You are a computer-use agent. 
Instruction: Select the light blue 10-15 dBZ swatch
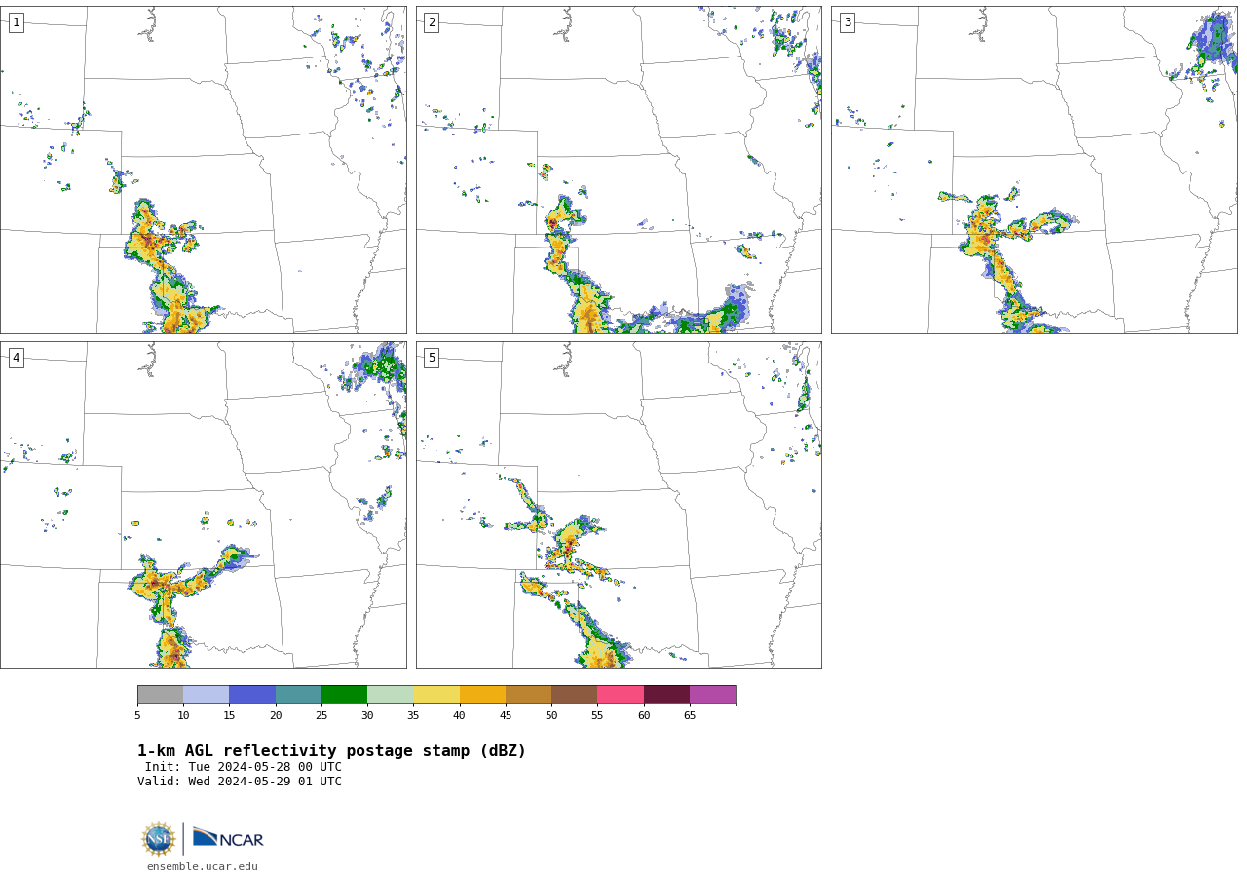207,695
